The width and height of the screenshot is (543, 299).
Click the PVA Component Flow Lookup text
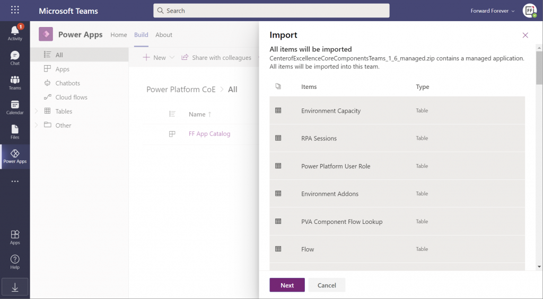tap(342, 222)
